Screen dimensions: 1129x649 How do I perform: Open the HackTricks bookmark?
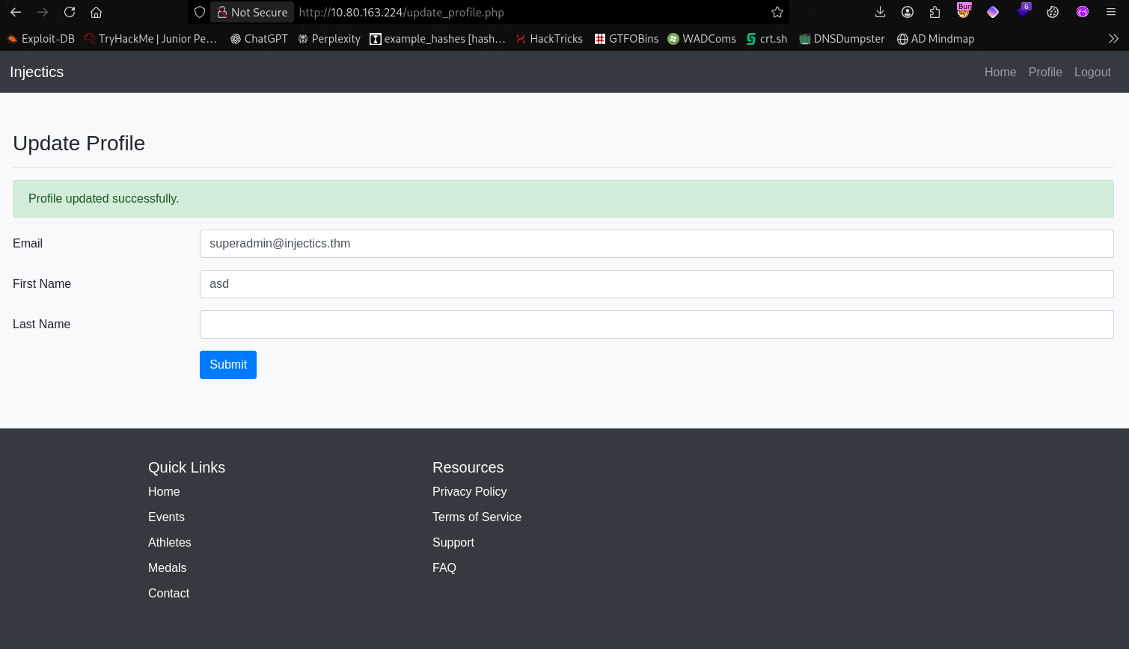548,39
